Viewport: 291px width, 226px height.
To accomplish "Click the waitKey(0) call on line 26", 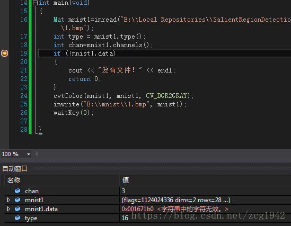I will coord(74,113).
